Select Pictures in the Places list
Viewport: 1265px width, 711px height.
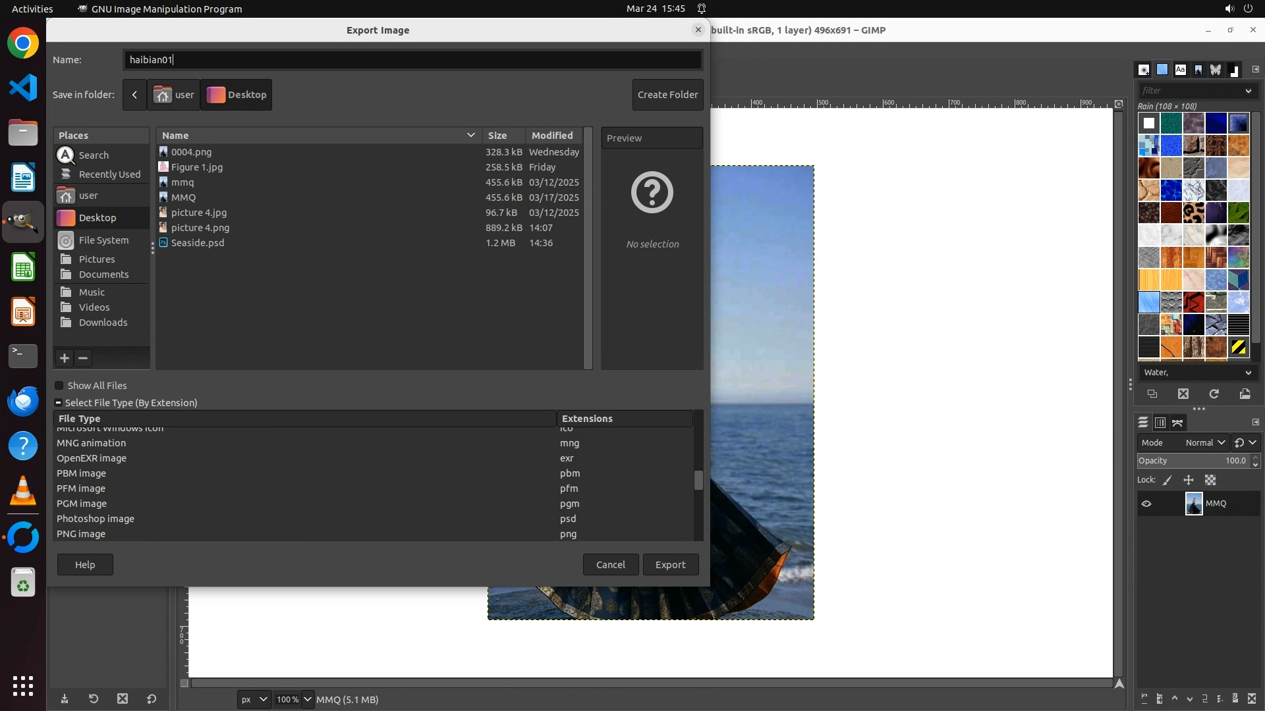pos(96,259)
